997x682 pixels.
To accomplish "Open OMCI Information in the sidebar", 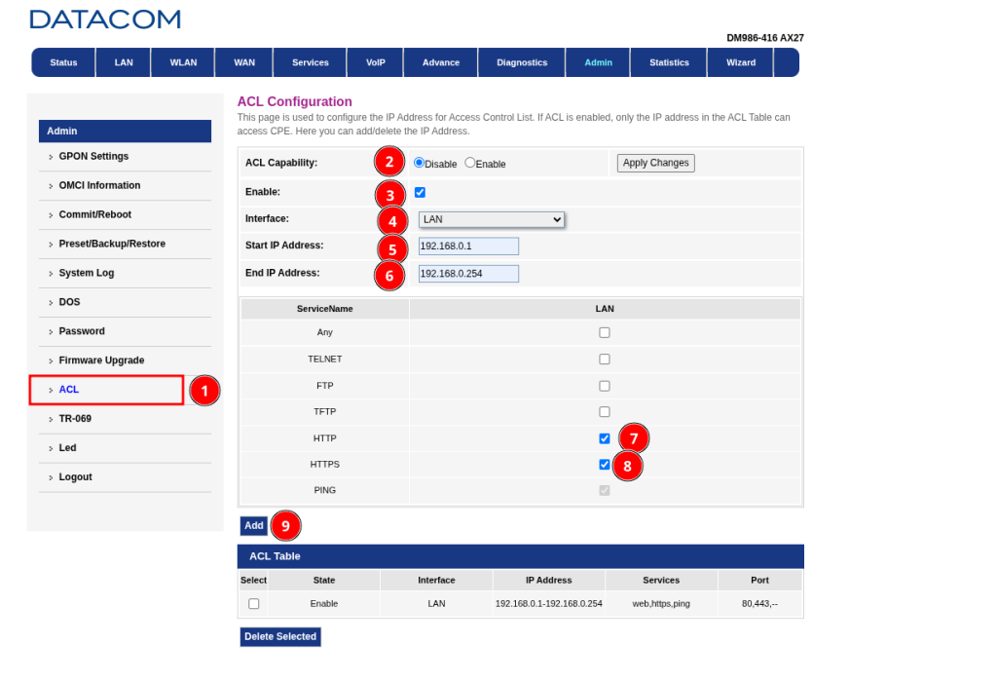I will pos(99,186).
